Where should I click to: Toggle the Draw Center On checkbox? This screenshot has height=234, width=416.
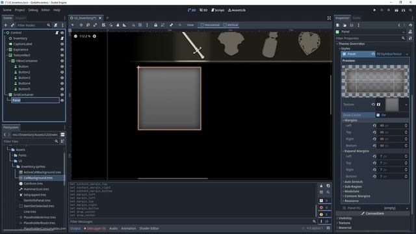tap(378, 115)
